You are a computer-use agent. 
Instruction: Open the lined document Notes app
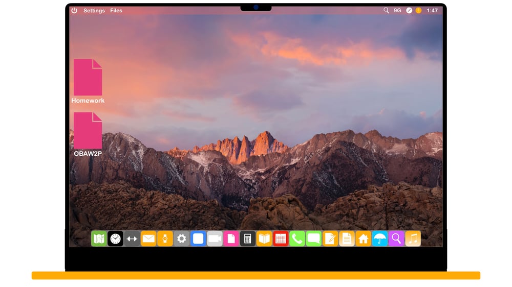pos(347,239)
